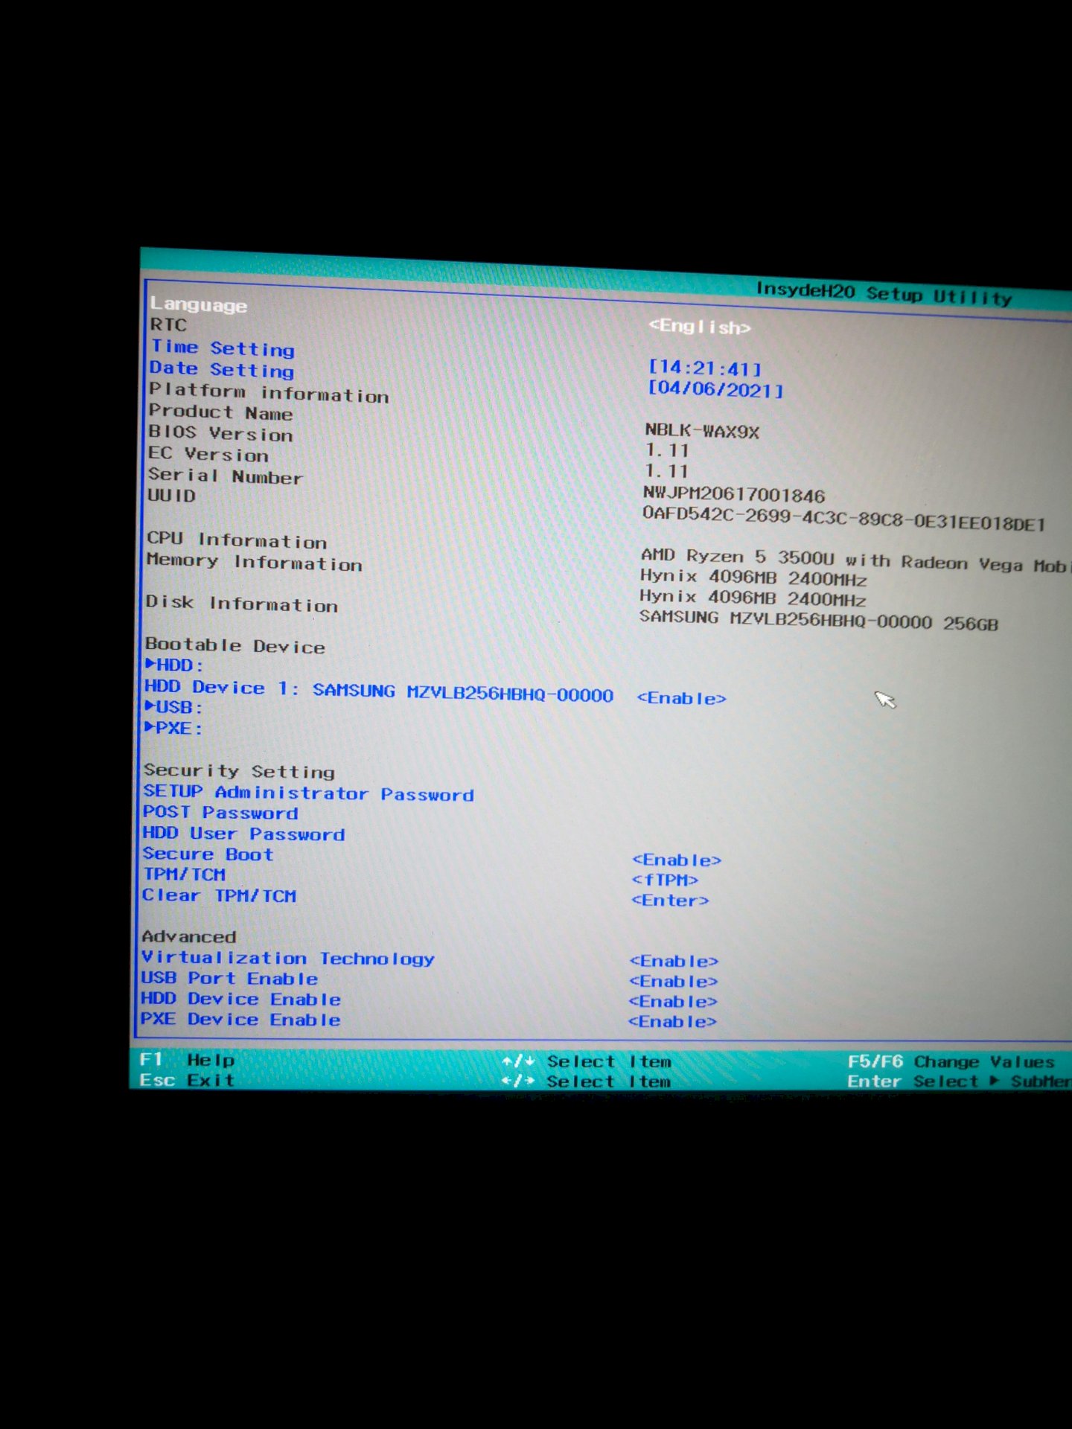Toggle HDD Device 1 <Enable> value
Image resolution: width=1072 pixels, height=1429 pixels.
pos(681,698)
